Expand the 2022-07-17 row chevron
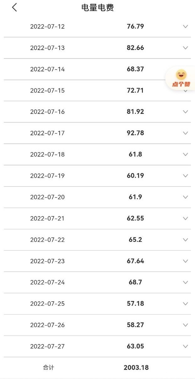Image resolution: width=195 pixels, height=379 pixels. (185, 133)
